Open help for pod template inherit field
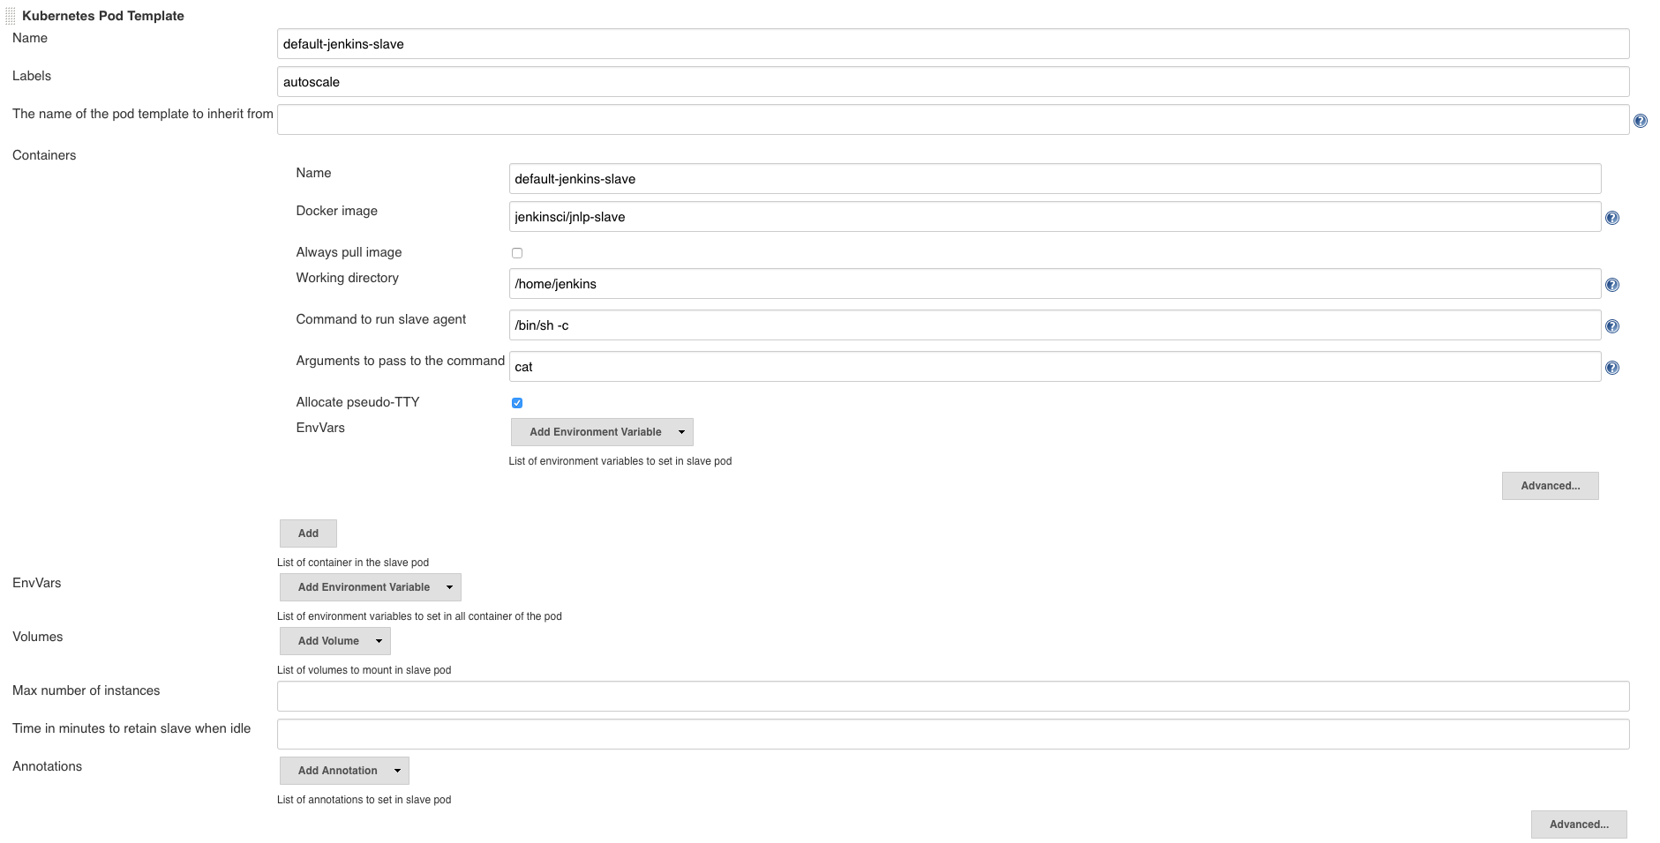This screenshot has height=843, width=1660. (x=1641, y=121)
